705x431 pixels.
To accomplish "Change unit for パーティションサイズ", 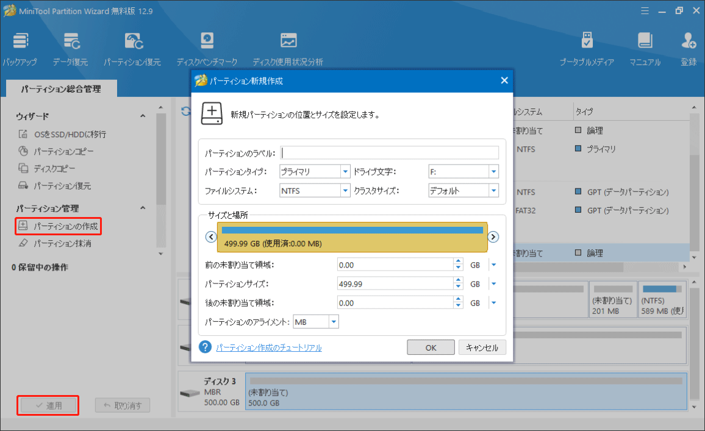I will (x=493, y=283).
